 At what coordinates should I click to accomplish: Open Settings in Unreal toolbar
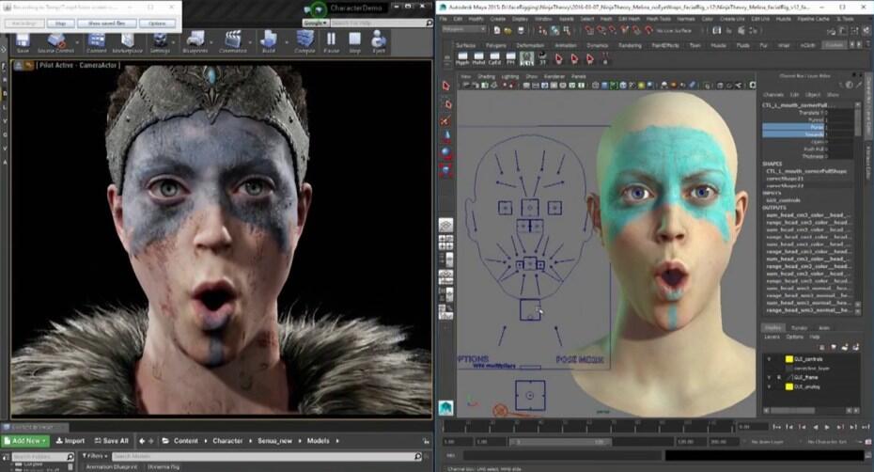(x=160, y=40)
